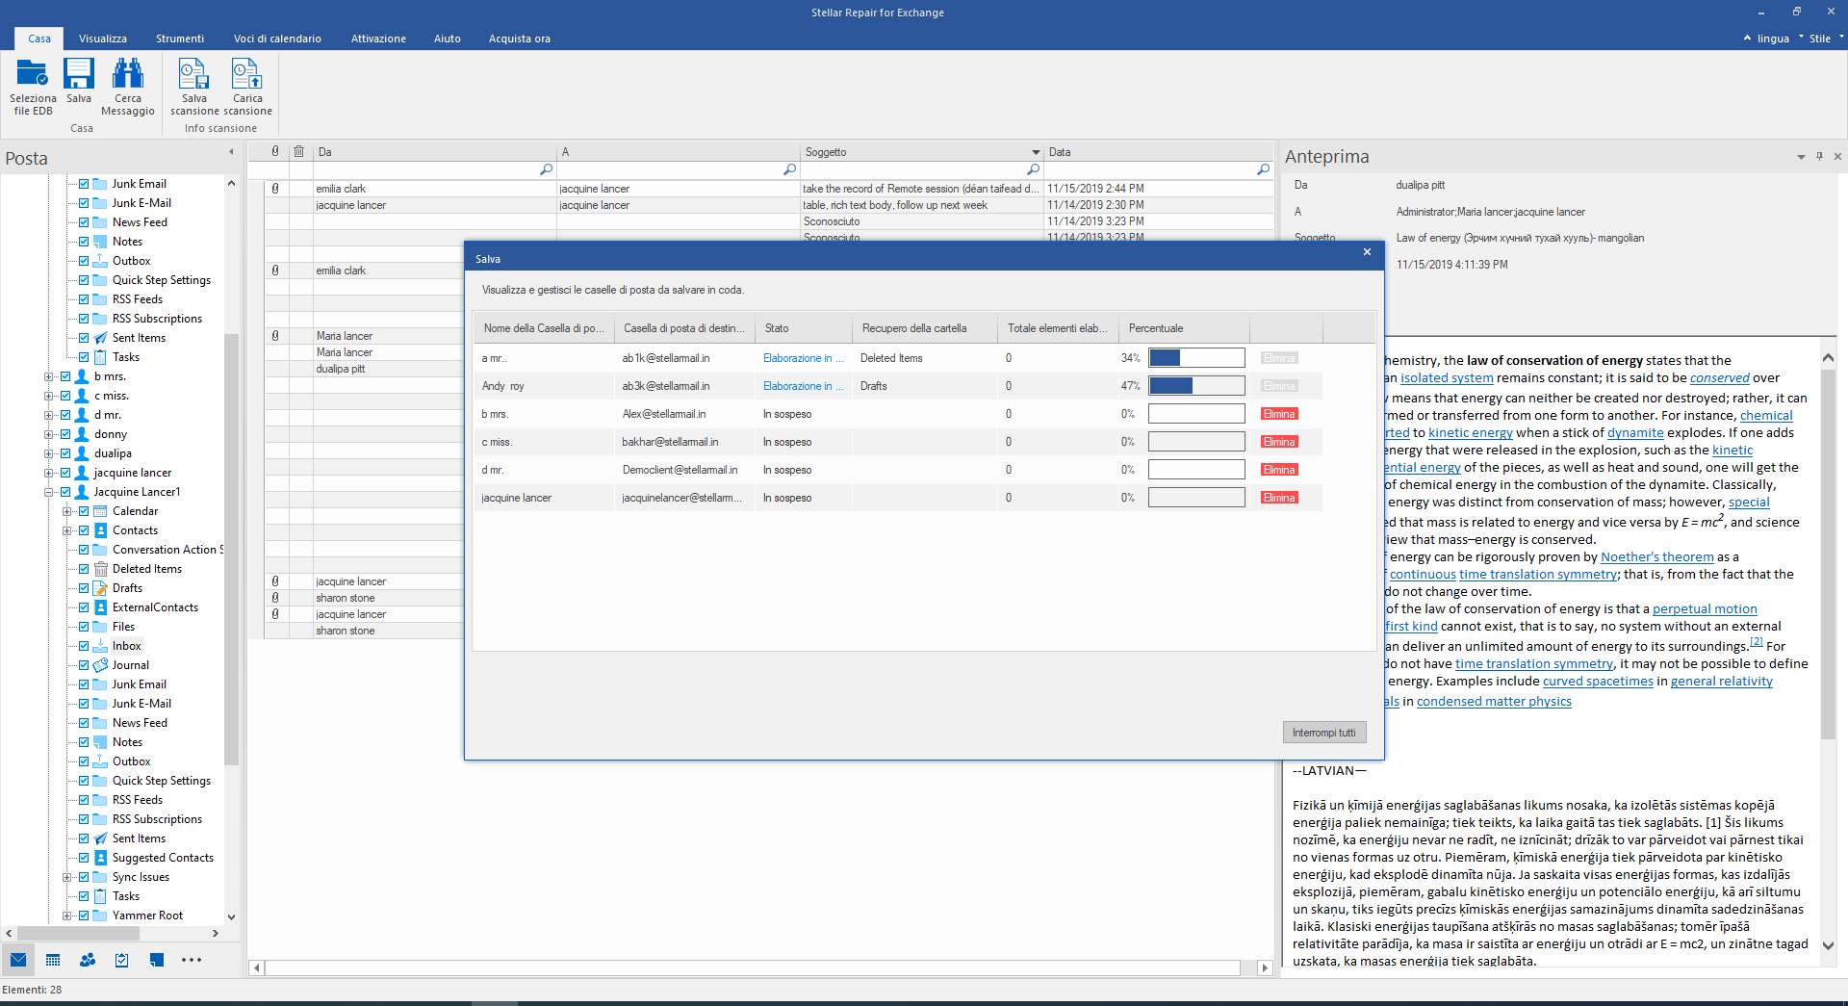Open the contacts view icon in bottom bar
The width and height of the screenshot is (1848, 1006).
(88, 960)
